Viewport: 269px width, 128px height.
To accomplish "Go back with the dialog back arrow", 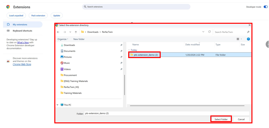I will pos(58,32).
